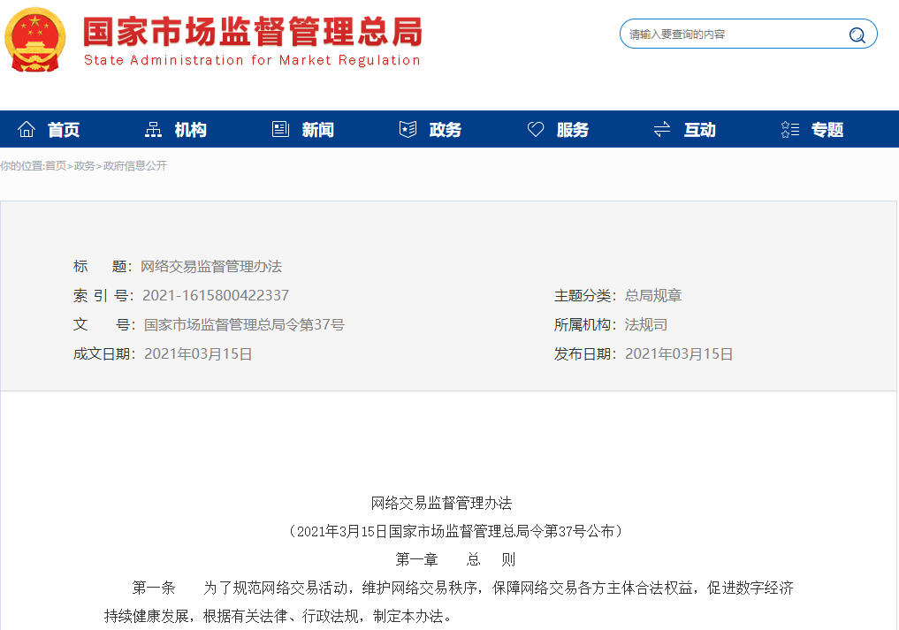The height and width of the screenshot is (630, 899).
Task: Click the heart icon beside 服务
Action: [x=536, y=130]
